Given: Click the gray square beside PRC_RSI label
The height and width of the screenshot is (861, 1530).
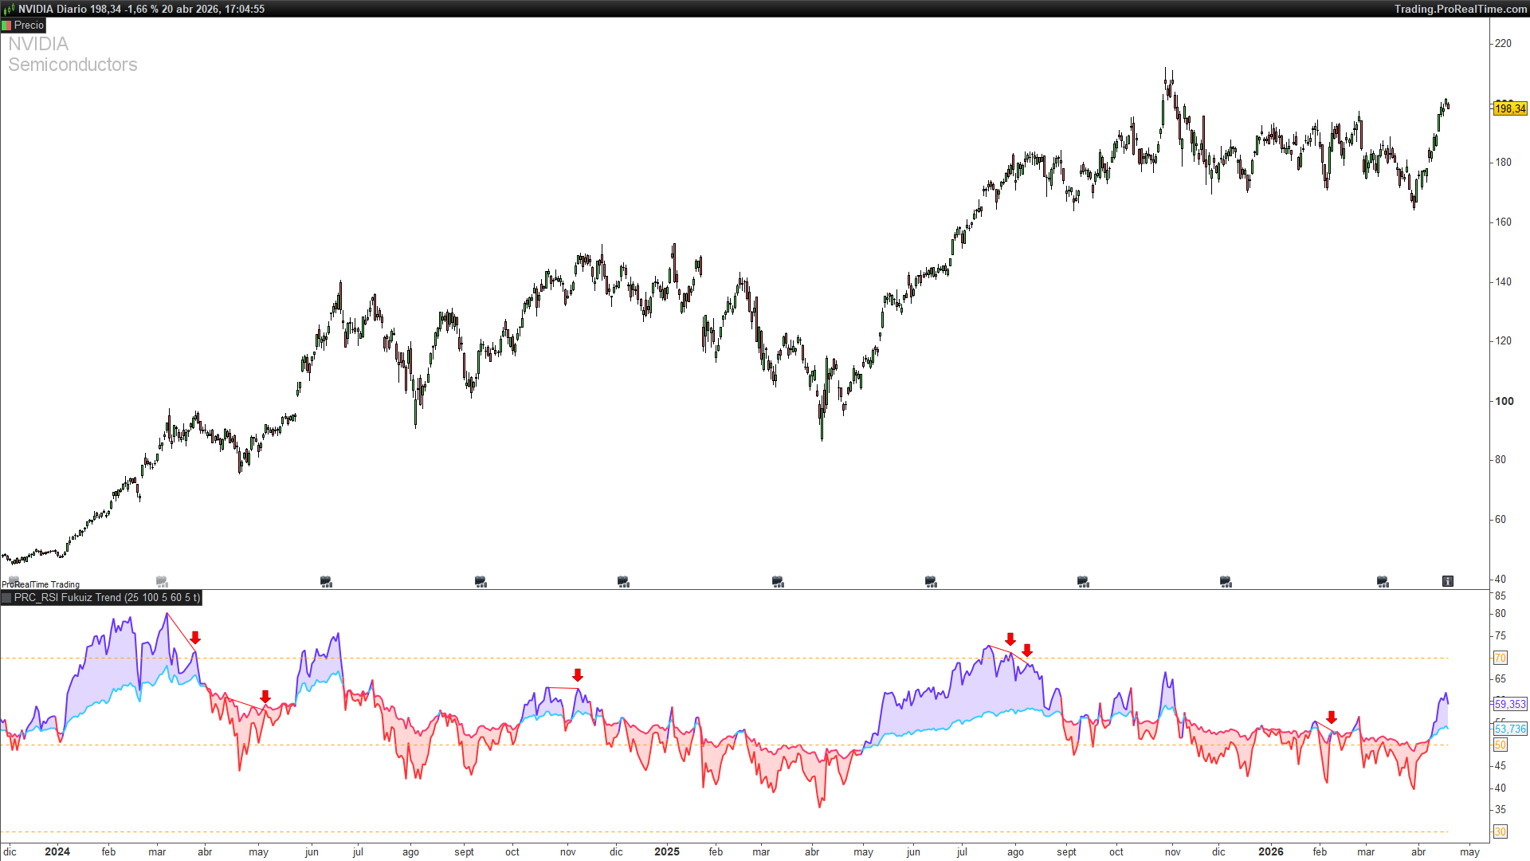Looking at the screenshot, I should pyautogui.click(x=6, y=598).
